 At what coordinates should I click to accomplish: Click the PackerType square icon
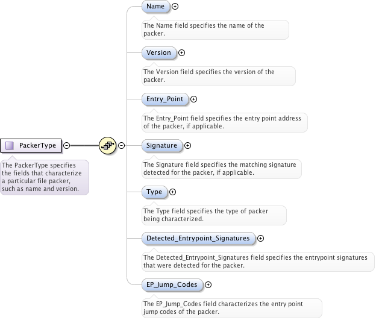(x=10, y=145)
